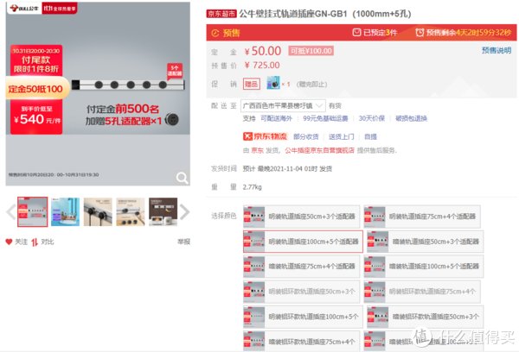Open the 预售说明 link
The image size is (519, 352).
click(497, 50)
